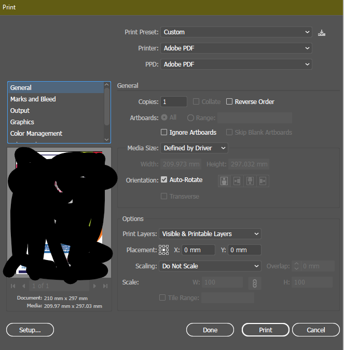Toggle the Tile Range checkbox
The image size is (344, 350).
point(162,297)
